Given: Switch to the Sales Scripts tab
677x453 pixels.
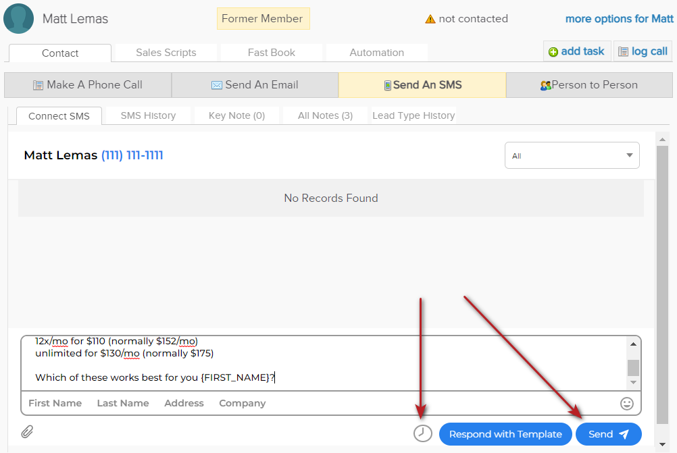Looking at the screenshot, I should point(166,53).
